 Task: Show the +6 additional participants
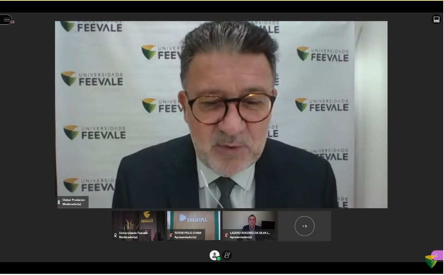[x=304, y=226]
